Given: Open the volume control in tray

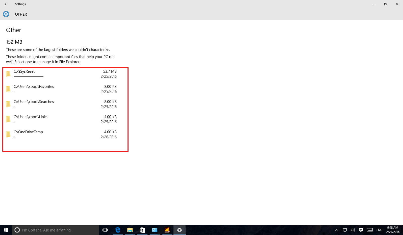Looking at the screenshot, I should pyautogui.click(x=353, y=230).
